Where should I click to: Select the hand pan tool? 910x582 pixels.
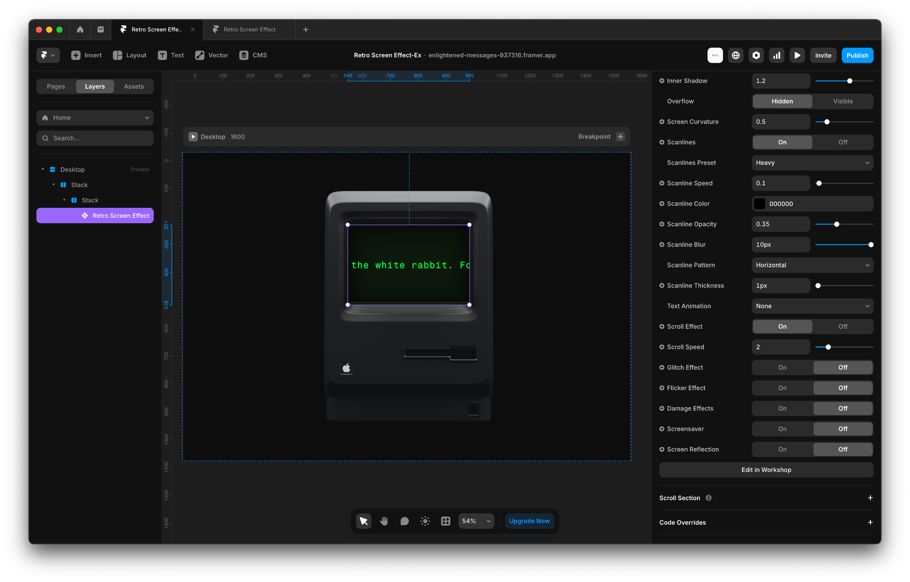[384, 521]
